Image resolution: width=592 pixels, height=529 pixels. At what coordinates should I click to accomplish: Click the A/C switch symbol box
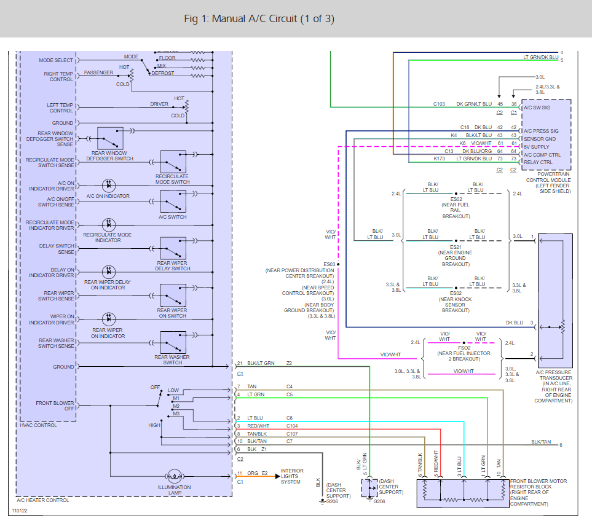pos(173,201)
